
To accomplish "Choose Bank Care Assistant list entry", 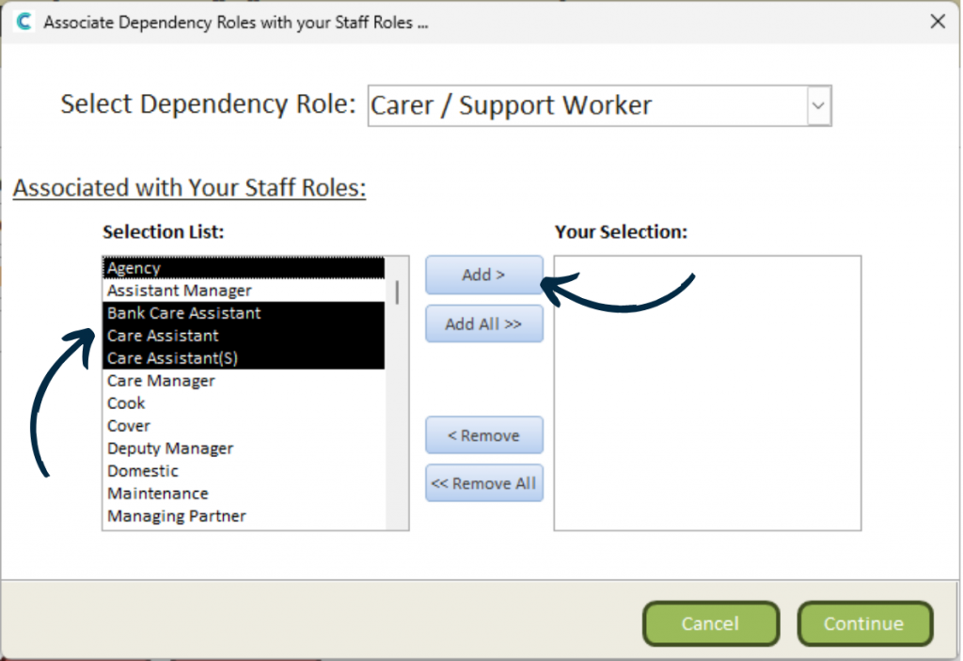I will (x=184, y=313).
